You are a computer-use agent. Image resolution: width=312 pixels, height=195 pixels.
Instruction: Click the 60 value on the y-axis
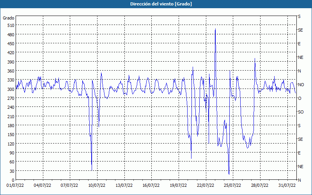click(12, 162)
